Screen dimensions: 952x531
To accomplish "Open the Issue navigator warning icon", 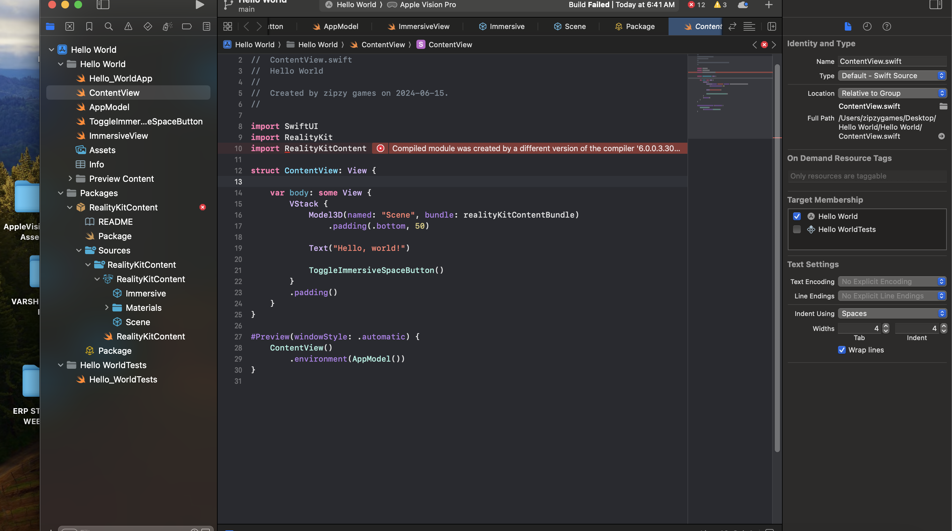I will [128, 27].
